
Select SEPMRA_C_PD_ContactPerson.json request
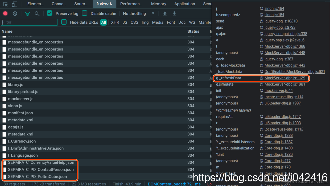point(41,170)
